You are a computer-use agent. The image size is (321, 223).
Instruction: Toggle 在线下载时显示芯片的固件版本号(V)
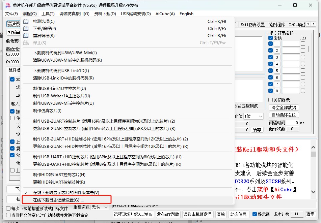click(127, 193)
